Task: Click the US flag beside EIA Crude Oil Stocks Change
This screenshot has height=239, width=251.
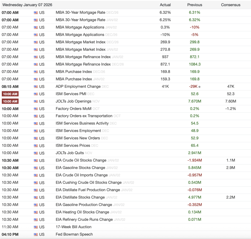Action: pyautogui.click(x=36, y=161)
